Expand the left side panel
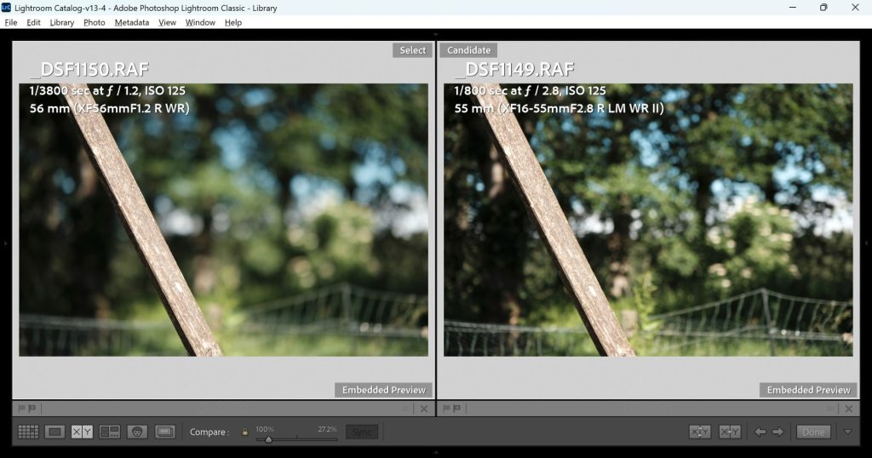Image resolution: width=872 pixels, height=458 pixels. (x=4, y=243)
